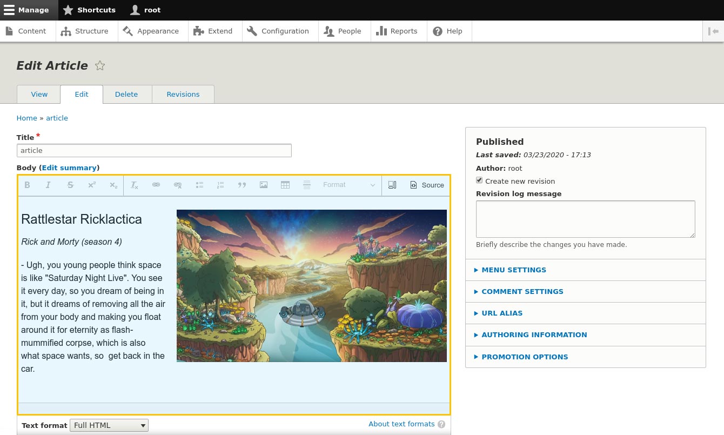Apply Superscript formatting
Screen dimensions: 724x435
92,185
